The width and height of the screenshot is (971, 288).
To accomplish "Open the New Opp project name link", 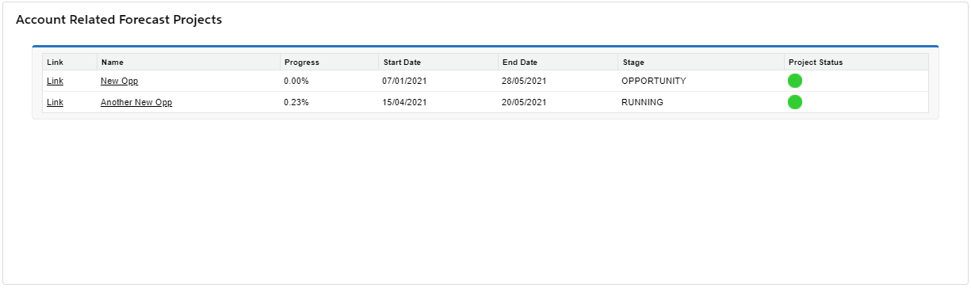I will click(120, 81).
